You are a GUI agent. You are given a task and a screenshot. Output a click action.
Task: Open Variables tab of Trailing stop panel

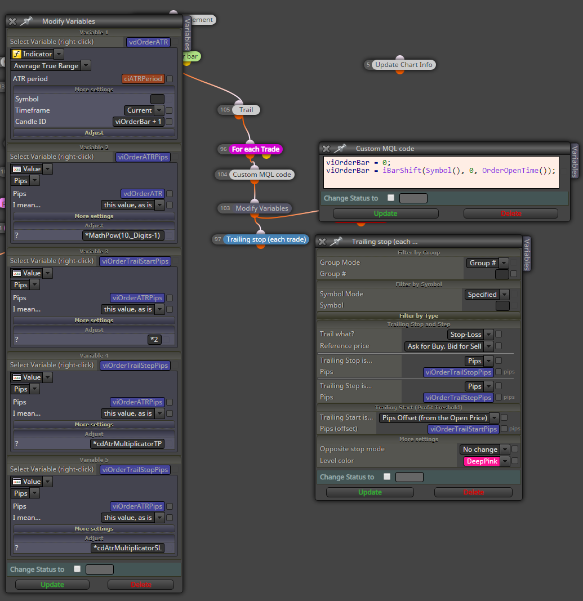pos(527,254)
